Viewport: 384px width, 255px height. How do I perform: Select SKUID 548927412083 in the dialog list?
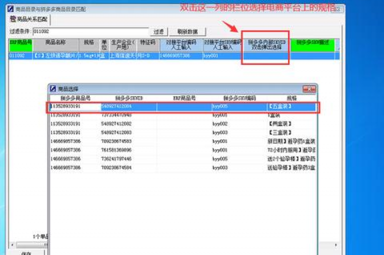click(x=129, y=133)
